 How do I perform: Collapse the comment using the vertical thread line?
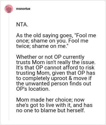point(9,67)
